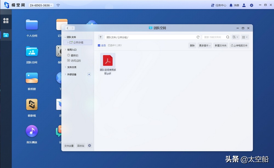Viewport: 274px width, 168px height.
Task: Open the 更多操作 dropdown
Action: point(205,45)
